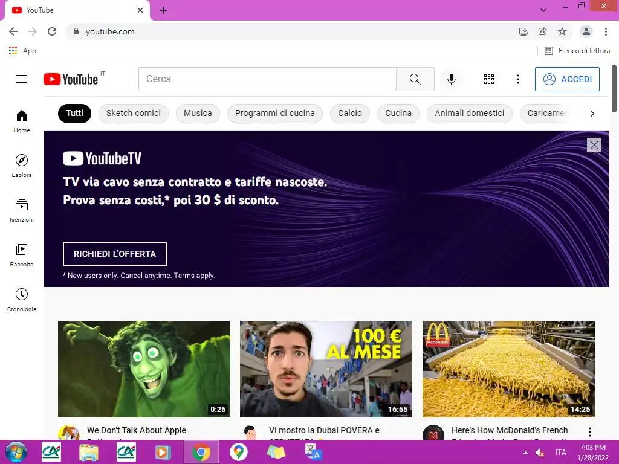Click the YouTube logo

[x=71, y=79]
